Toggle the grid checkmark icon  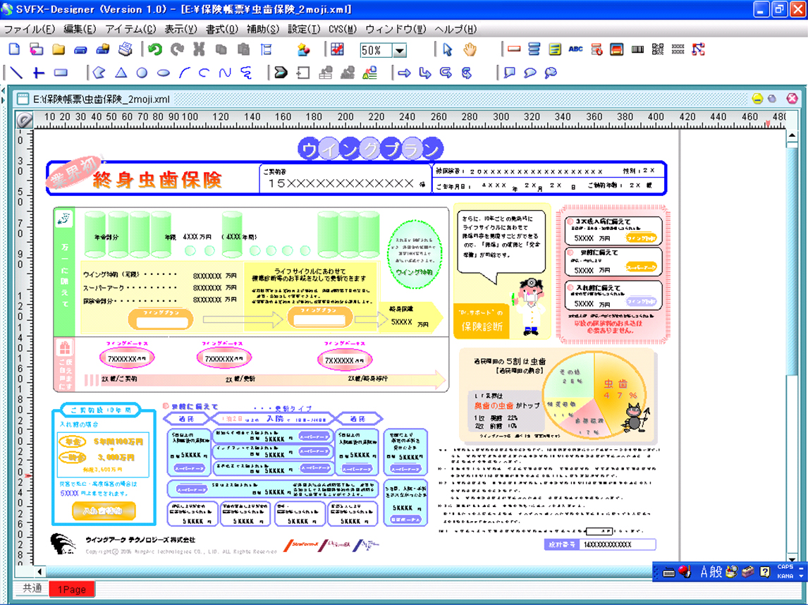tap(338, 49)
